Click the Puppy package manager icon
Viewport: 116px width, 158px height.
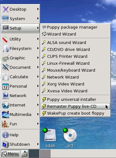coord(44,27)
